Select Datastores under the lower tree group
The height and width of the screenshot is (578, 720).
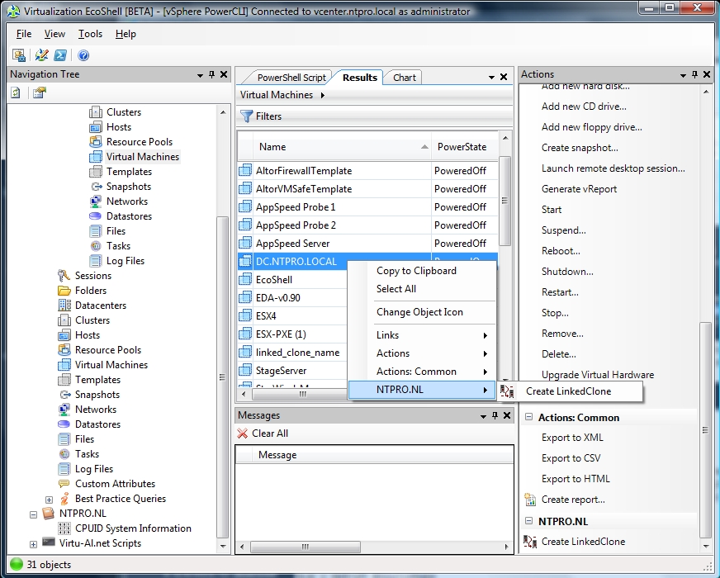click(97, 424)
